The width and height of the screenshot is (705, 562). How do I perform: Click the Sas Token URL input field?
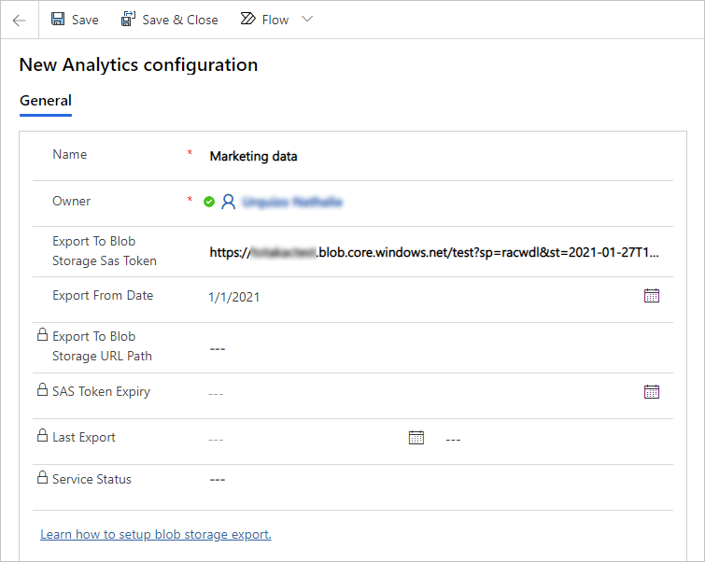coord(434,252)
